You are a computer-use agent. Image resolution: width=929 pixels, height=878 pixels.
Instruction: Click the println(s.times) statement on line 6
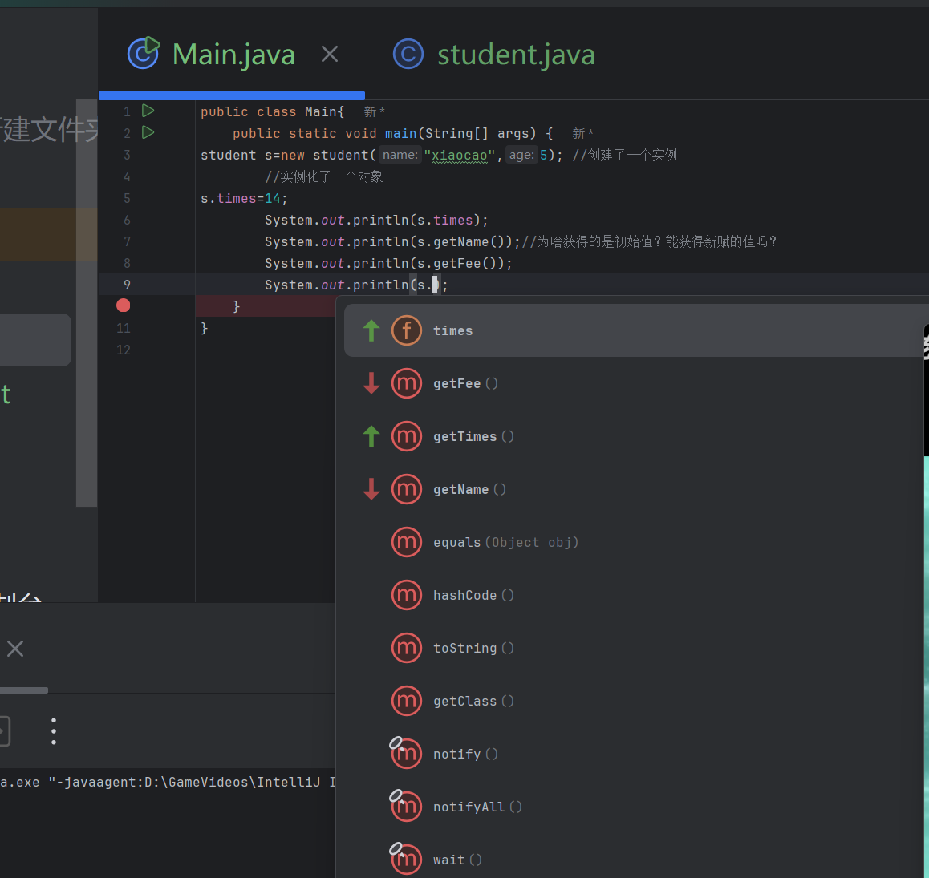click(376, 221)
